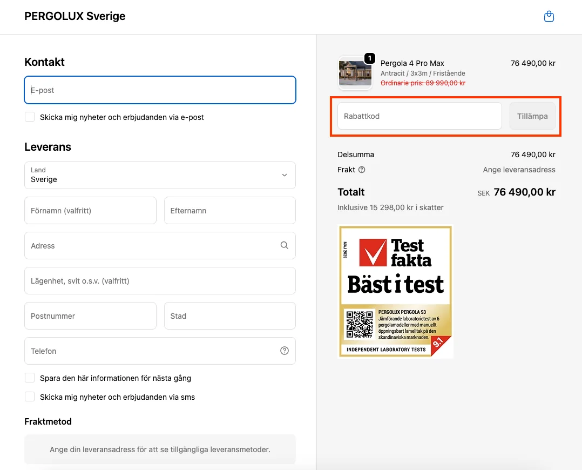Focus the E-post input field
This screenshot has width=582, height=470.
coord(160,90)
